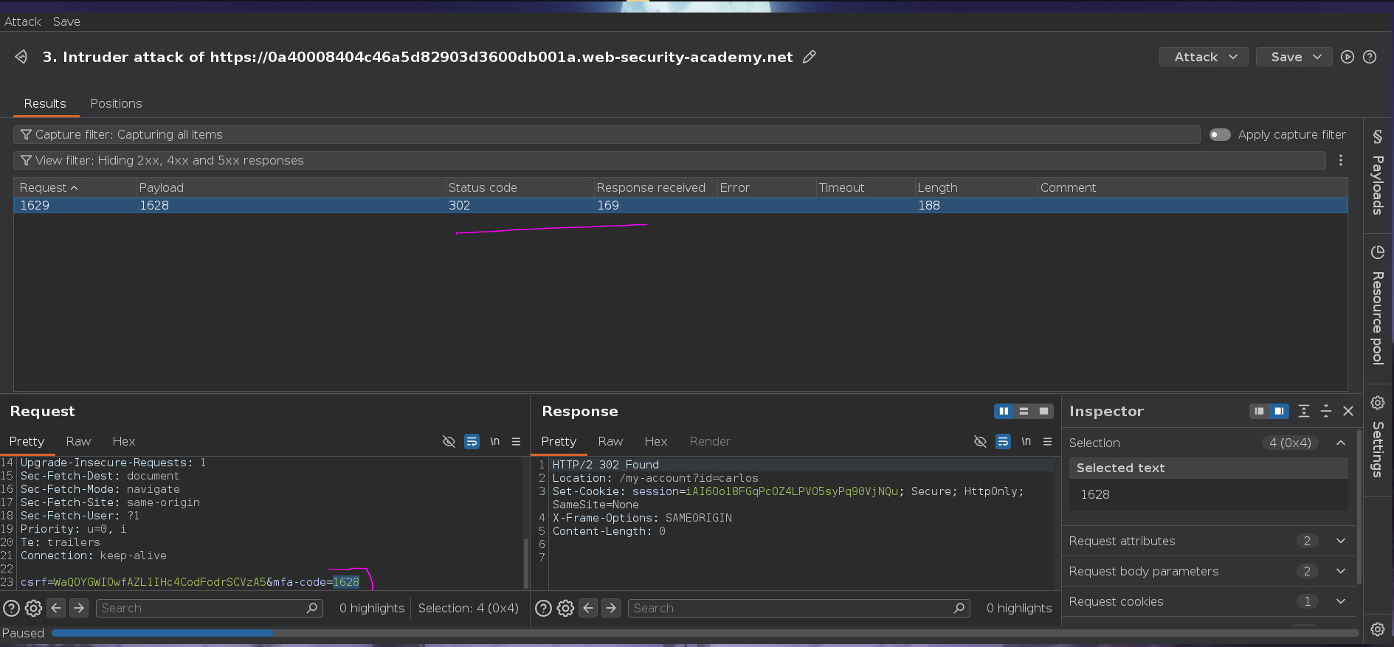The image size is (1394, 647).
Task: Switch to the Positions tab
Action: [x=116, y=103]
